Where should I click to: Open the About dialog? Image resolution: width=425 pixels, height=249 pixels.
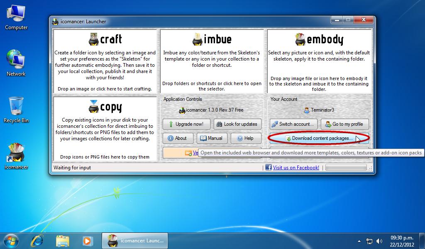click(178, 138)
